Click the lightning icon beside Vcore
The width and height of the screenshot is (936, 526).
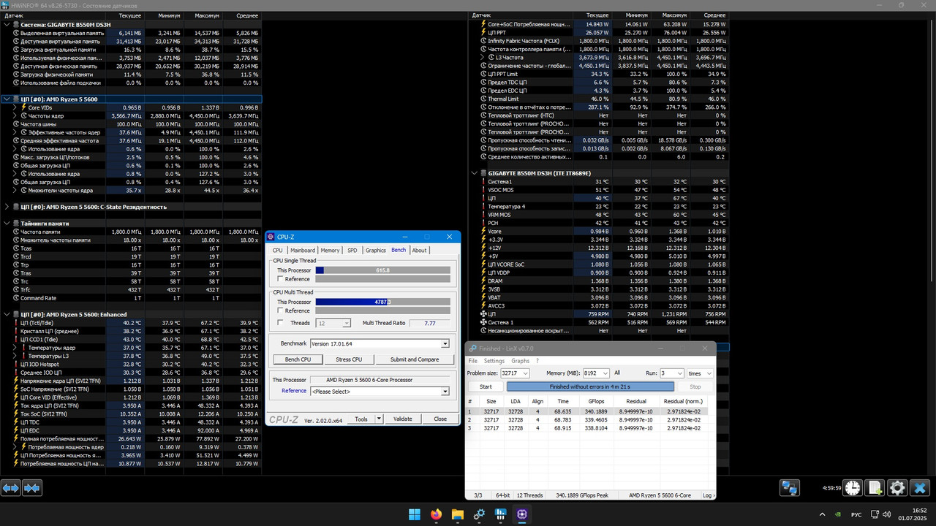483,231
